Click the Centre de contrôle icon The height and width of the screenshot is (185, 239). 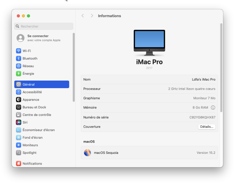coord(19,115)
